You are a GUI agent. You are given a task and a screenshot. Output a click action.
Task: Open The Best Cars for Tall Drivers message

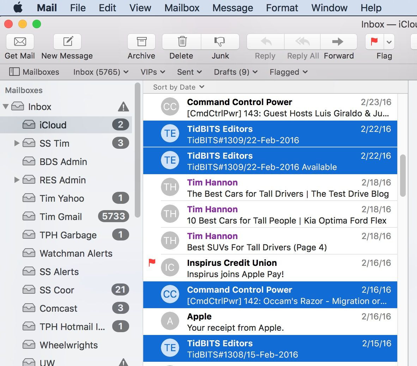click(x=270, y=188)
